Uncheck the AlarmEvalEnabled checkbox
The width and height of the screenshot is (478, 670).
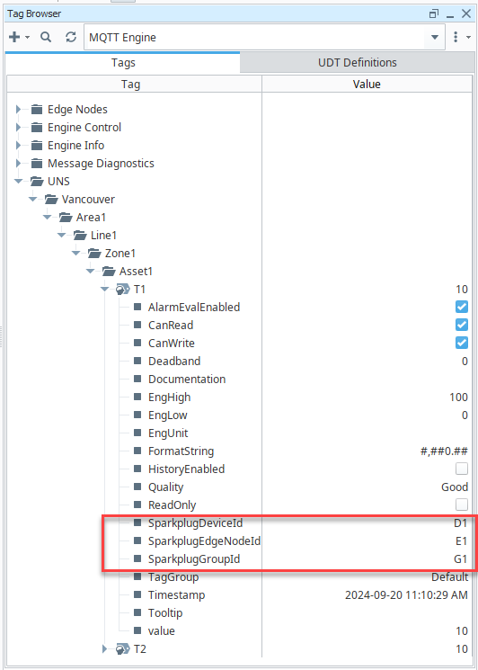(x=461, y=307)
